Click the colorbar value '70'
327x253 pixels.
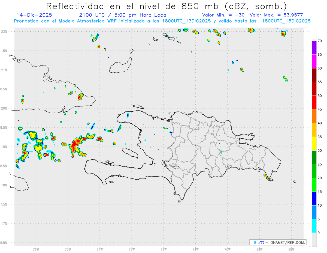tap(320, 41)
